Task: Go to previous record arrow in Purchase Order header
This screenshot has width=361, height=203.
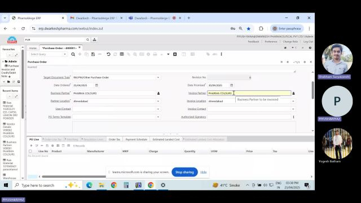Action: 288,62
